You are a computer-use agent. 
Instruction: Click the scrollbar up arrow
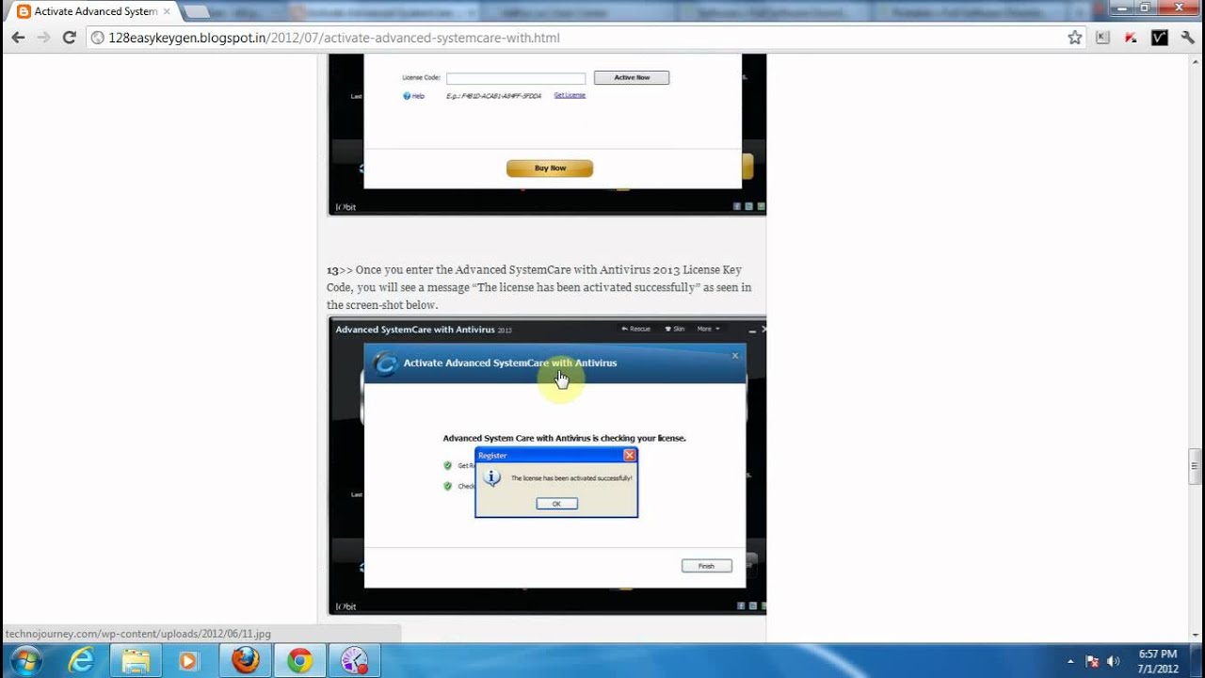click(1196, 63)
